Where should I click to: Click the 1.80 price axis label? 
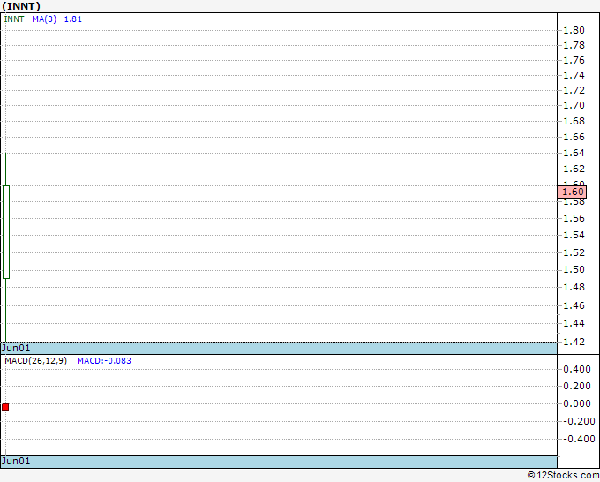point(574,30)
